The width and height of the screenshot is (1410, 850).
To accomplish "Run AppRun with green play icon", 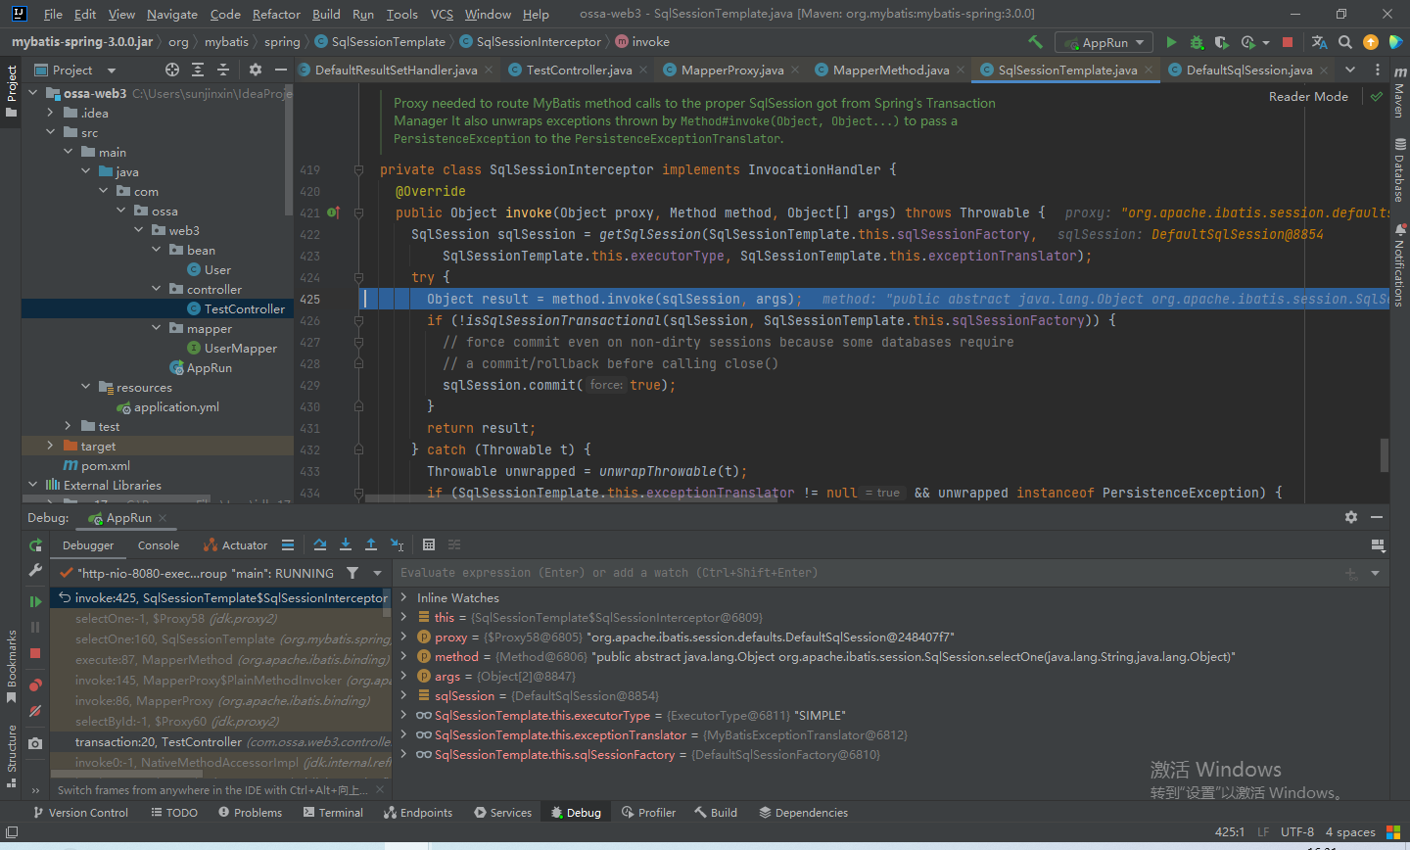I will click(x=1171, y=42).
